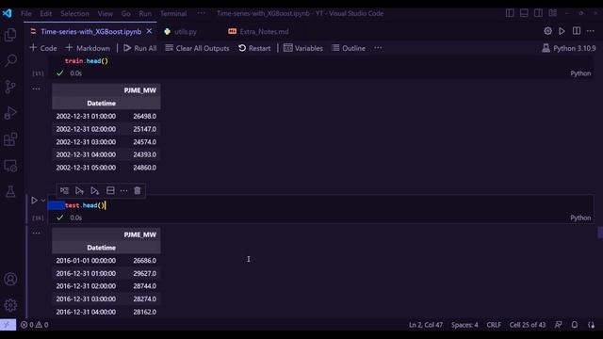603x339 pixels.
Task: Split the editor right
Action: pyautogui.click(x=577, y=31)
